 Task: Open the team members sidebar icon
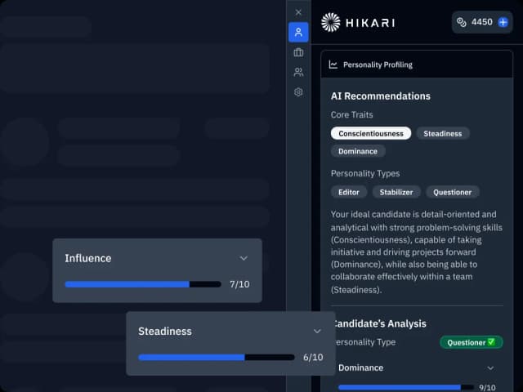[x=298, y=72]
